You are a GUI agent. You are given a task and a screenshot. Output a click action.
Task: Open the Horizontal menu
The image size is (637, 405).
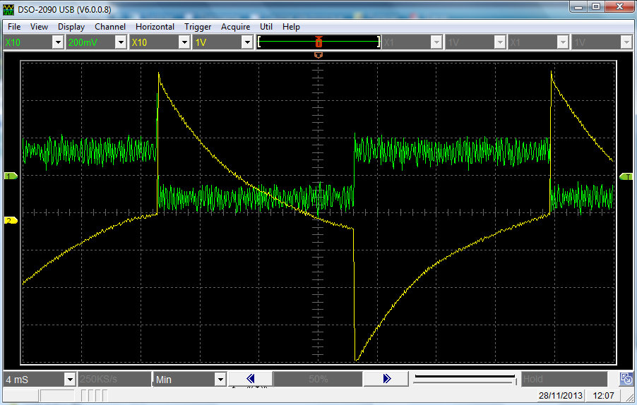[x=155, y=26]
